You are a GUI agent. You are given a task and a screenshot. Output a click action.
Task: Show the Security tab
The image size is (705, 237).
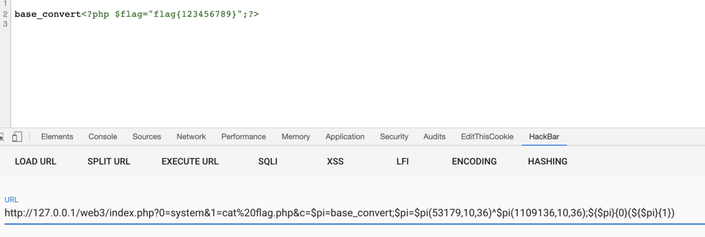click(394, 136)
